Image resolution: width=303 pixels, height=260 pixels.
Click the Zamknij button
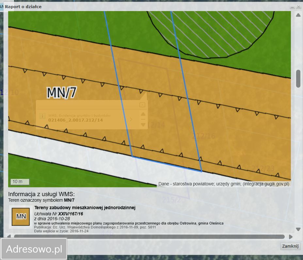(x=290, y=246)
